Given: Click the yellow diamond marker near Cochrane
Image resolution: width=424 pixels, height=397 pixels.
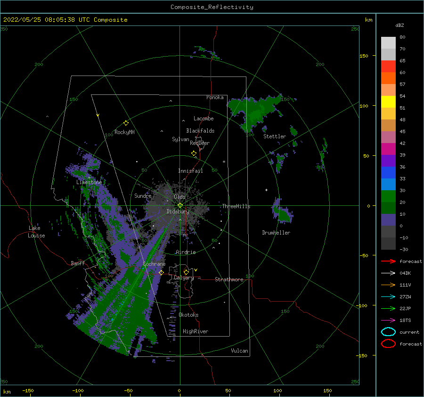Looking at the screenshot, I should point(162,272).
